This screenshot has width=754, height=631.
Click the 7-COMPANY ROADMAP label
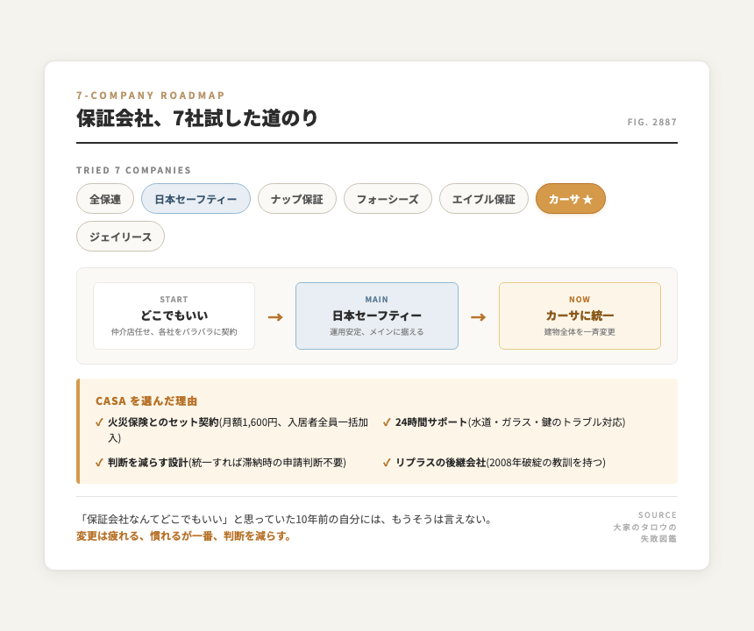(151, 96)
